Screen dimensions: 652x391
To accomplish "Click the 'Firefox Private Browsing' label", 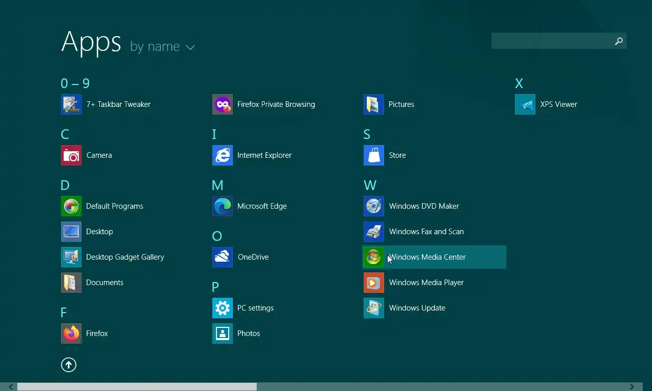I will (276, 104).
